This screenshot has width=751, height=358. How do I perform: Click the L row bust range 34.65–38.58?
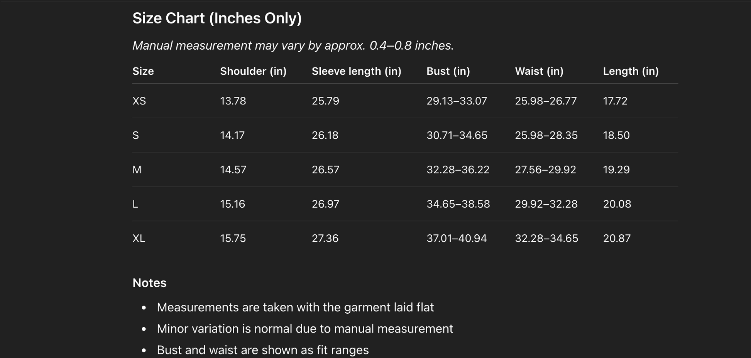[x=458, y=204]
